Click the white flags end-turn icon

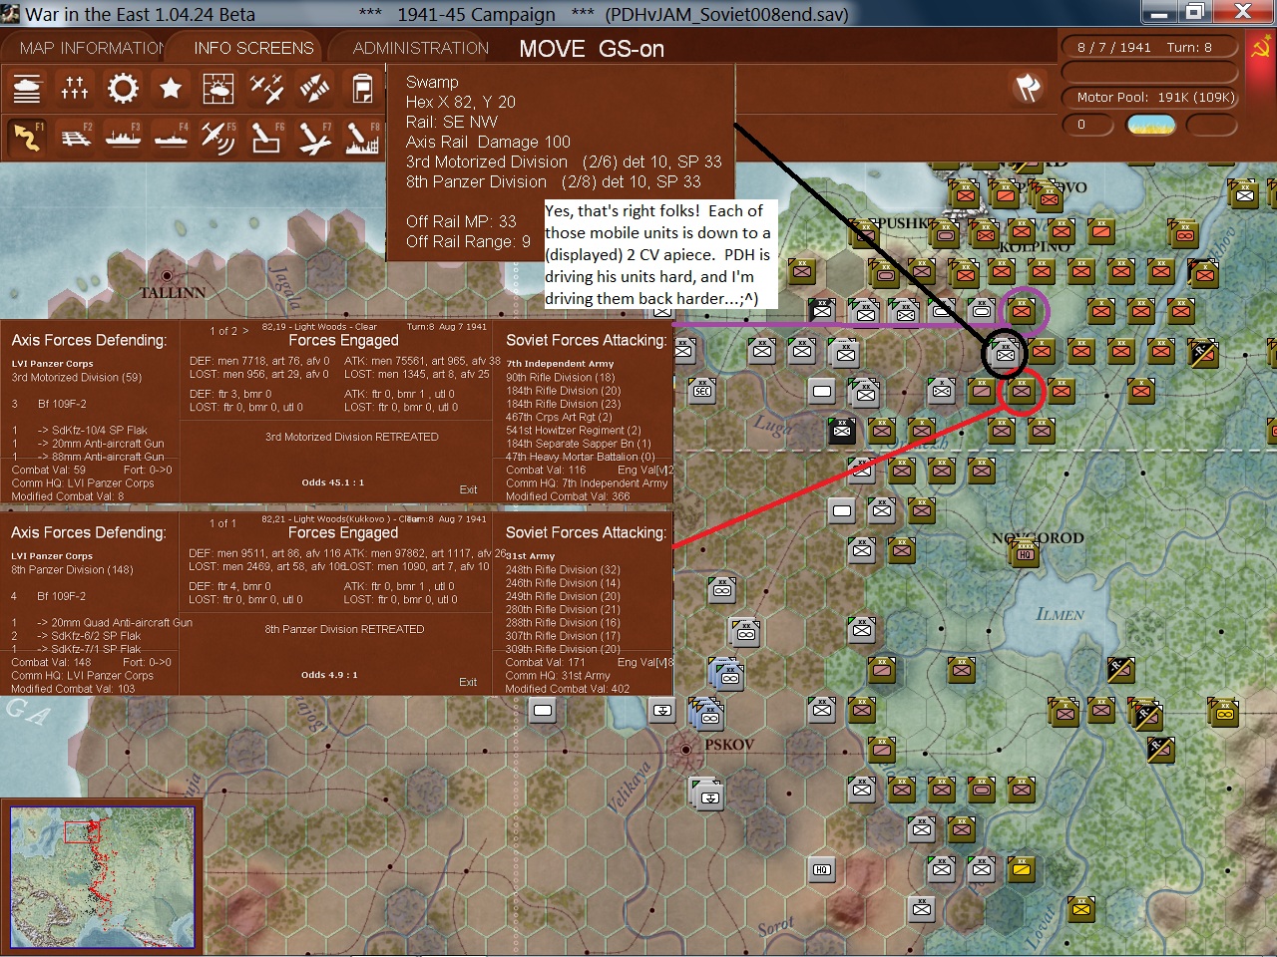click(1028, 88)
